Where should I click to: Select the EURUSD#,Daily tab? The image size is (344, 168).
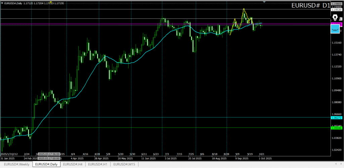(46, 164)
